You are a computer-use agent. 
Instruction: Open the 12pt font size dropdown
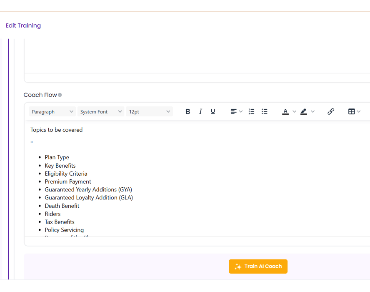[x=149, y=112]
